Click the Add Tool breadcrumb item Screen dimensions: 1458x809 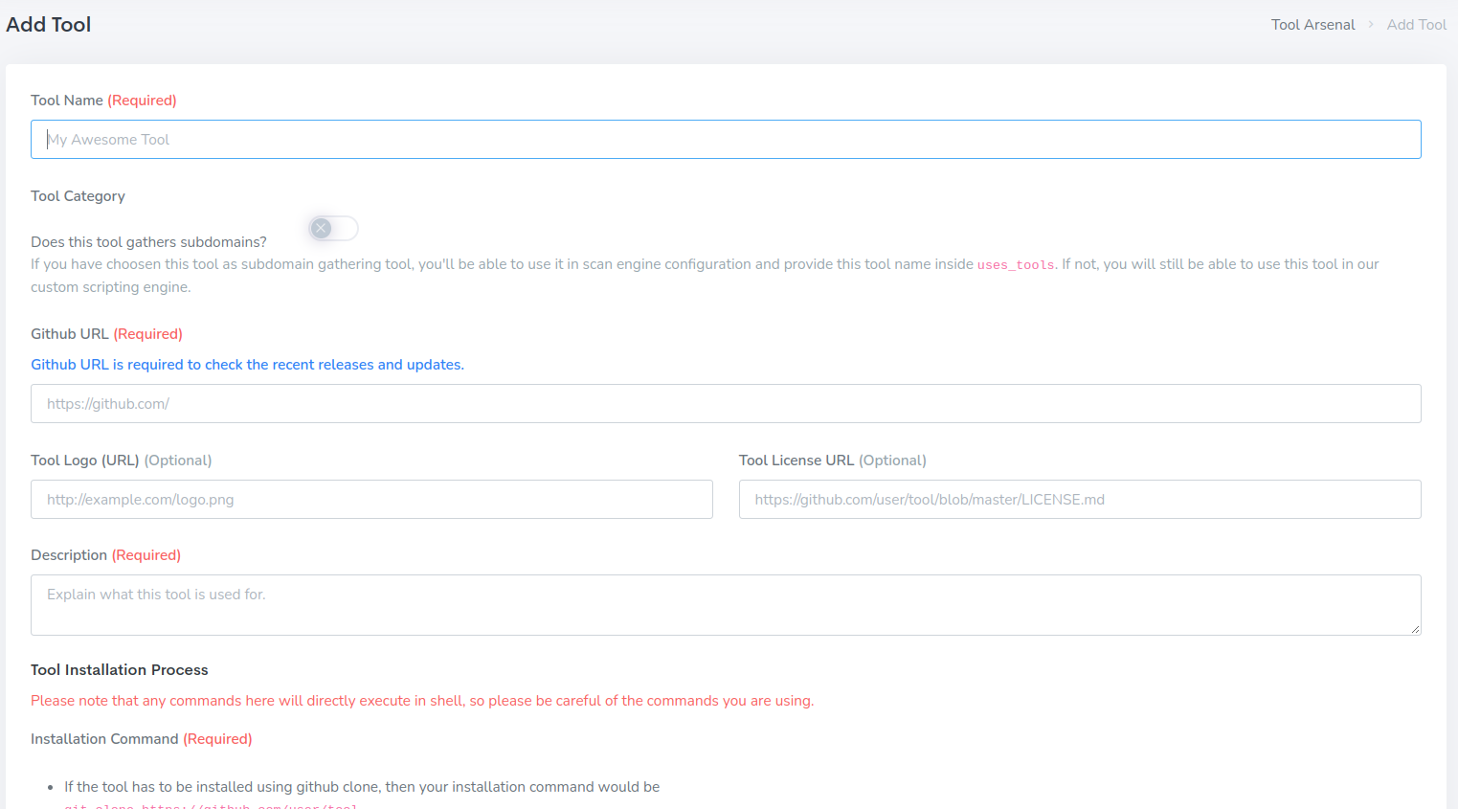[1416, 25]
